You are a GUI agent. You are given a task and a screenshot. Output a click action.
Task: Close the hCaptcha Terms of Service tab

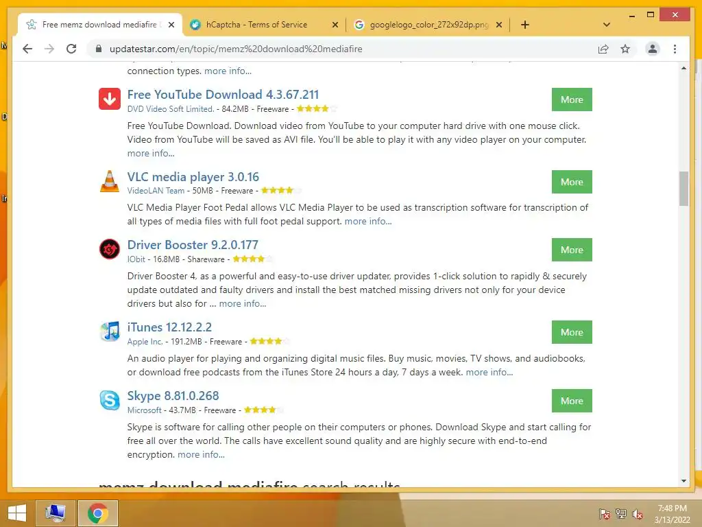click(335, 25)
